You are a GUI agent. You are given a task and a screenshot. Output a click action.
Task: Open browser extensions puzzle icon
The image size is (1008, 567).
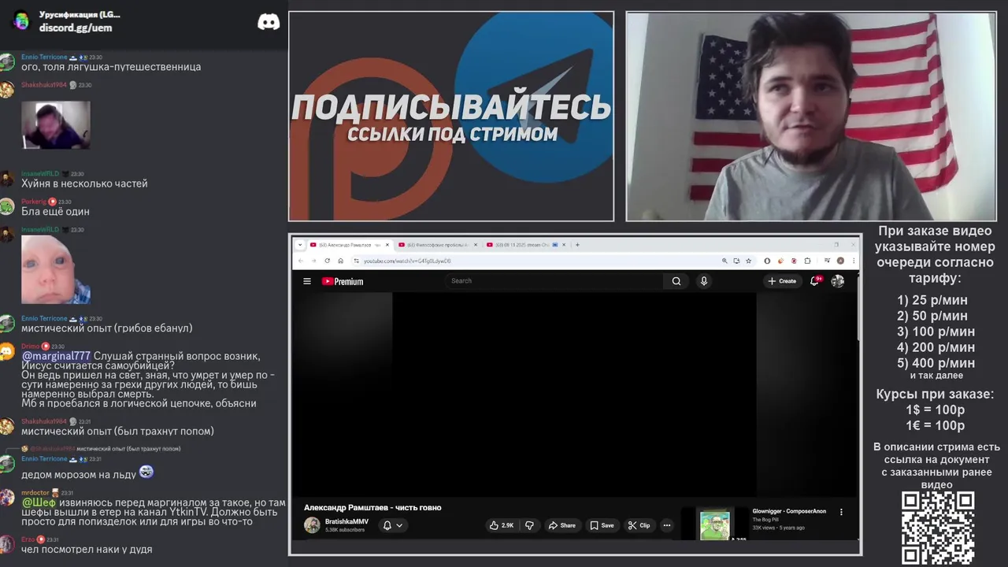[x=807, y=261]
